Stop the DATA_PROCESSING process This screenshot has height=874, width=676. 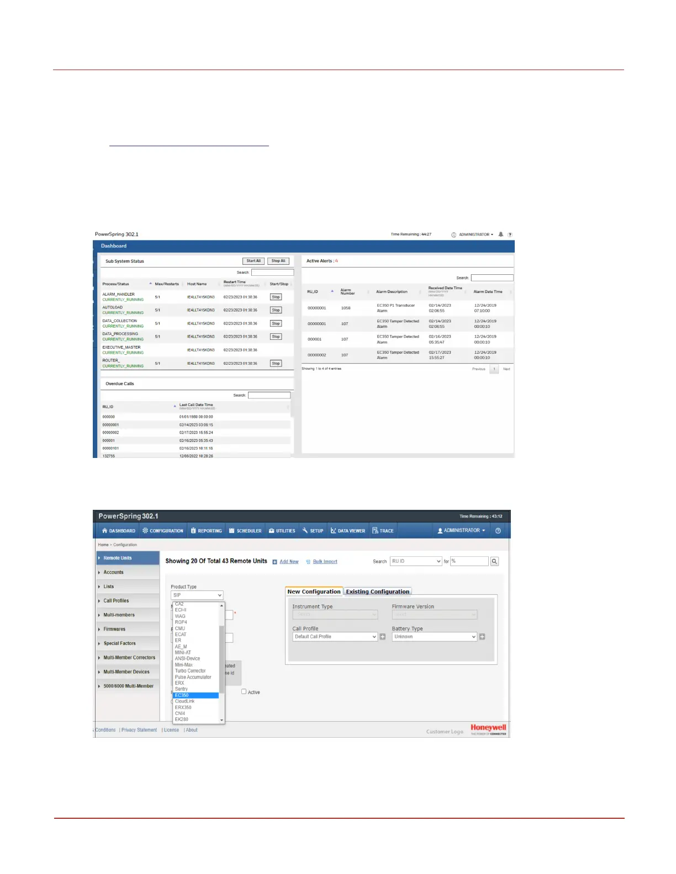pyautogui.click(x=276, y=337)
